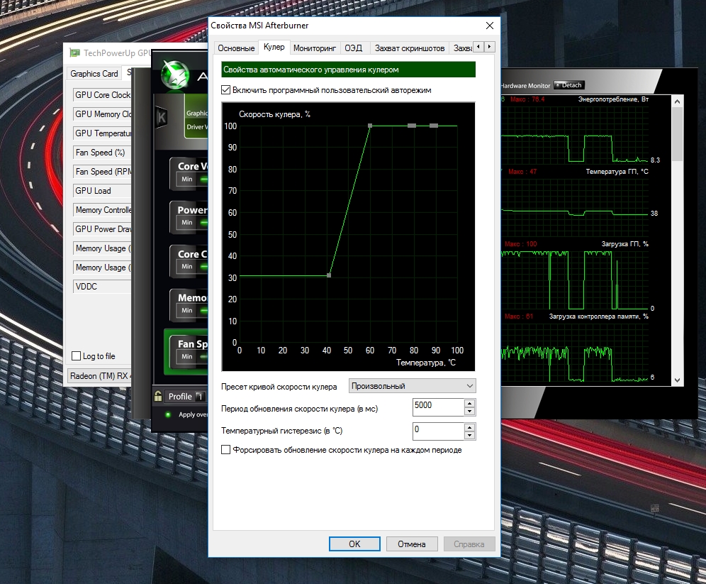This screenshot has height=584, width=706.
Task: Switch to Мониторинг tab
Action: coord(314,48)
